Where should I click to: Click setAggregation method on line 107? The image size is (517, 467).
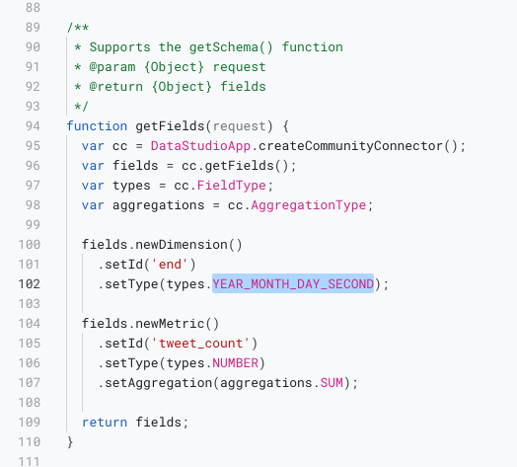click(x=158, y=383)
